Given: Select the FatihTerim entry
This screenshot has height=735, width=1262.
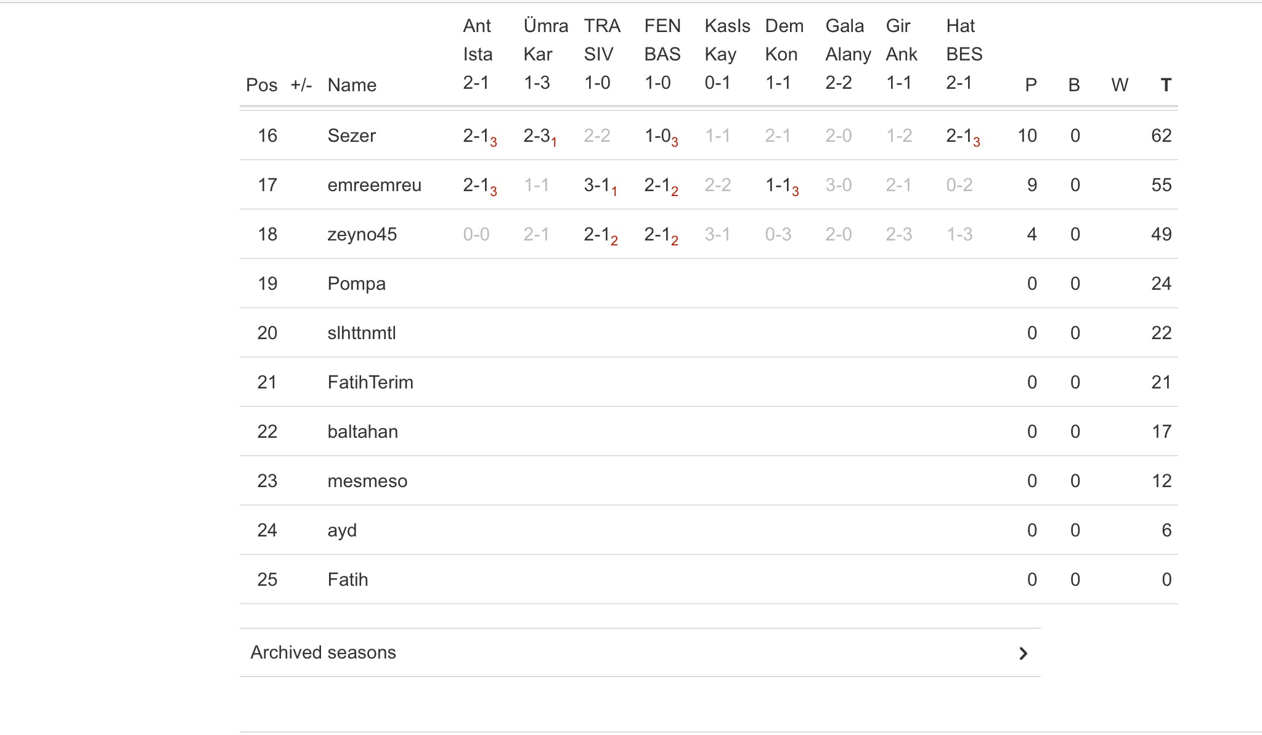Looking at the screenshot, I should tap(370, 382).
